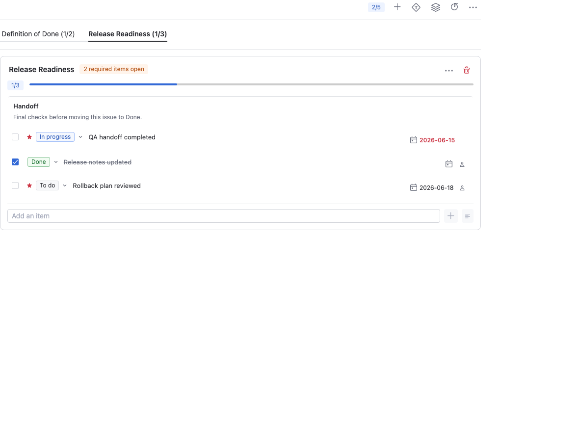579x422 pixels.
Task: Assign user to Release notes updated
Action: (462, 165)
